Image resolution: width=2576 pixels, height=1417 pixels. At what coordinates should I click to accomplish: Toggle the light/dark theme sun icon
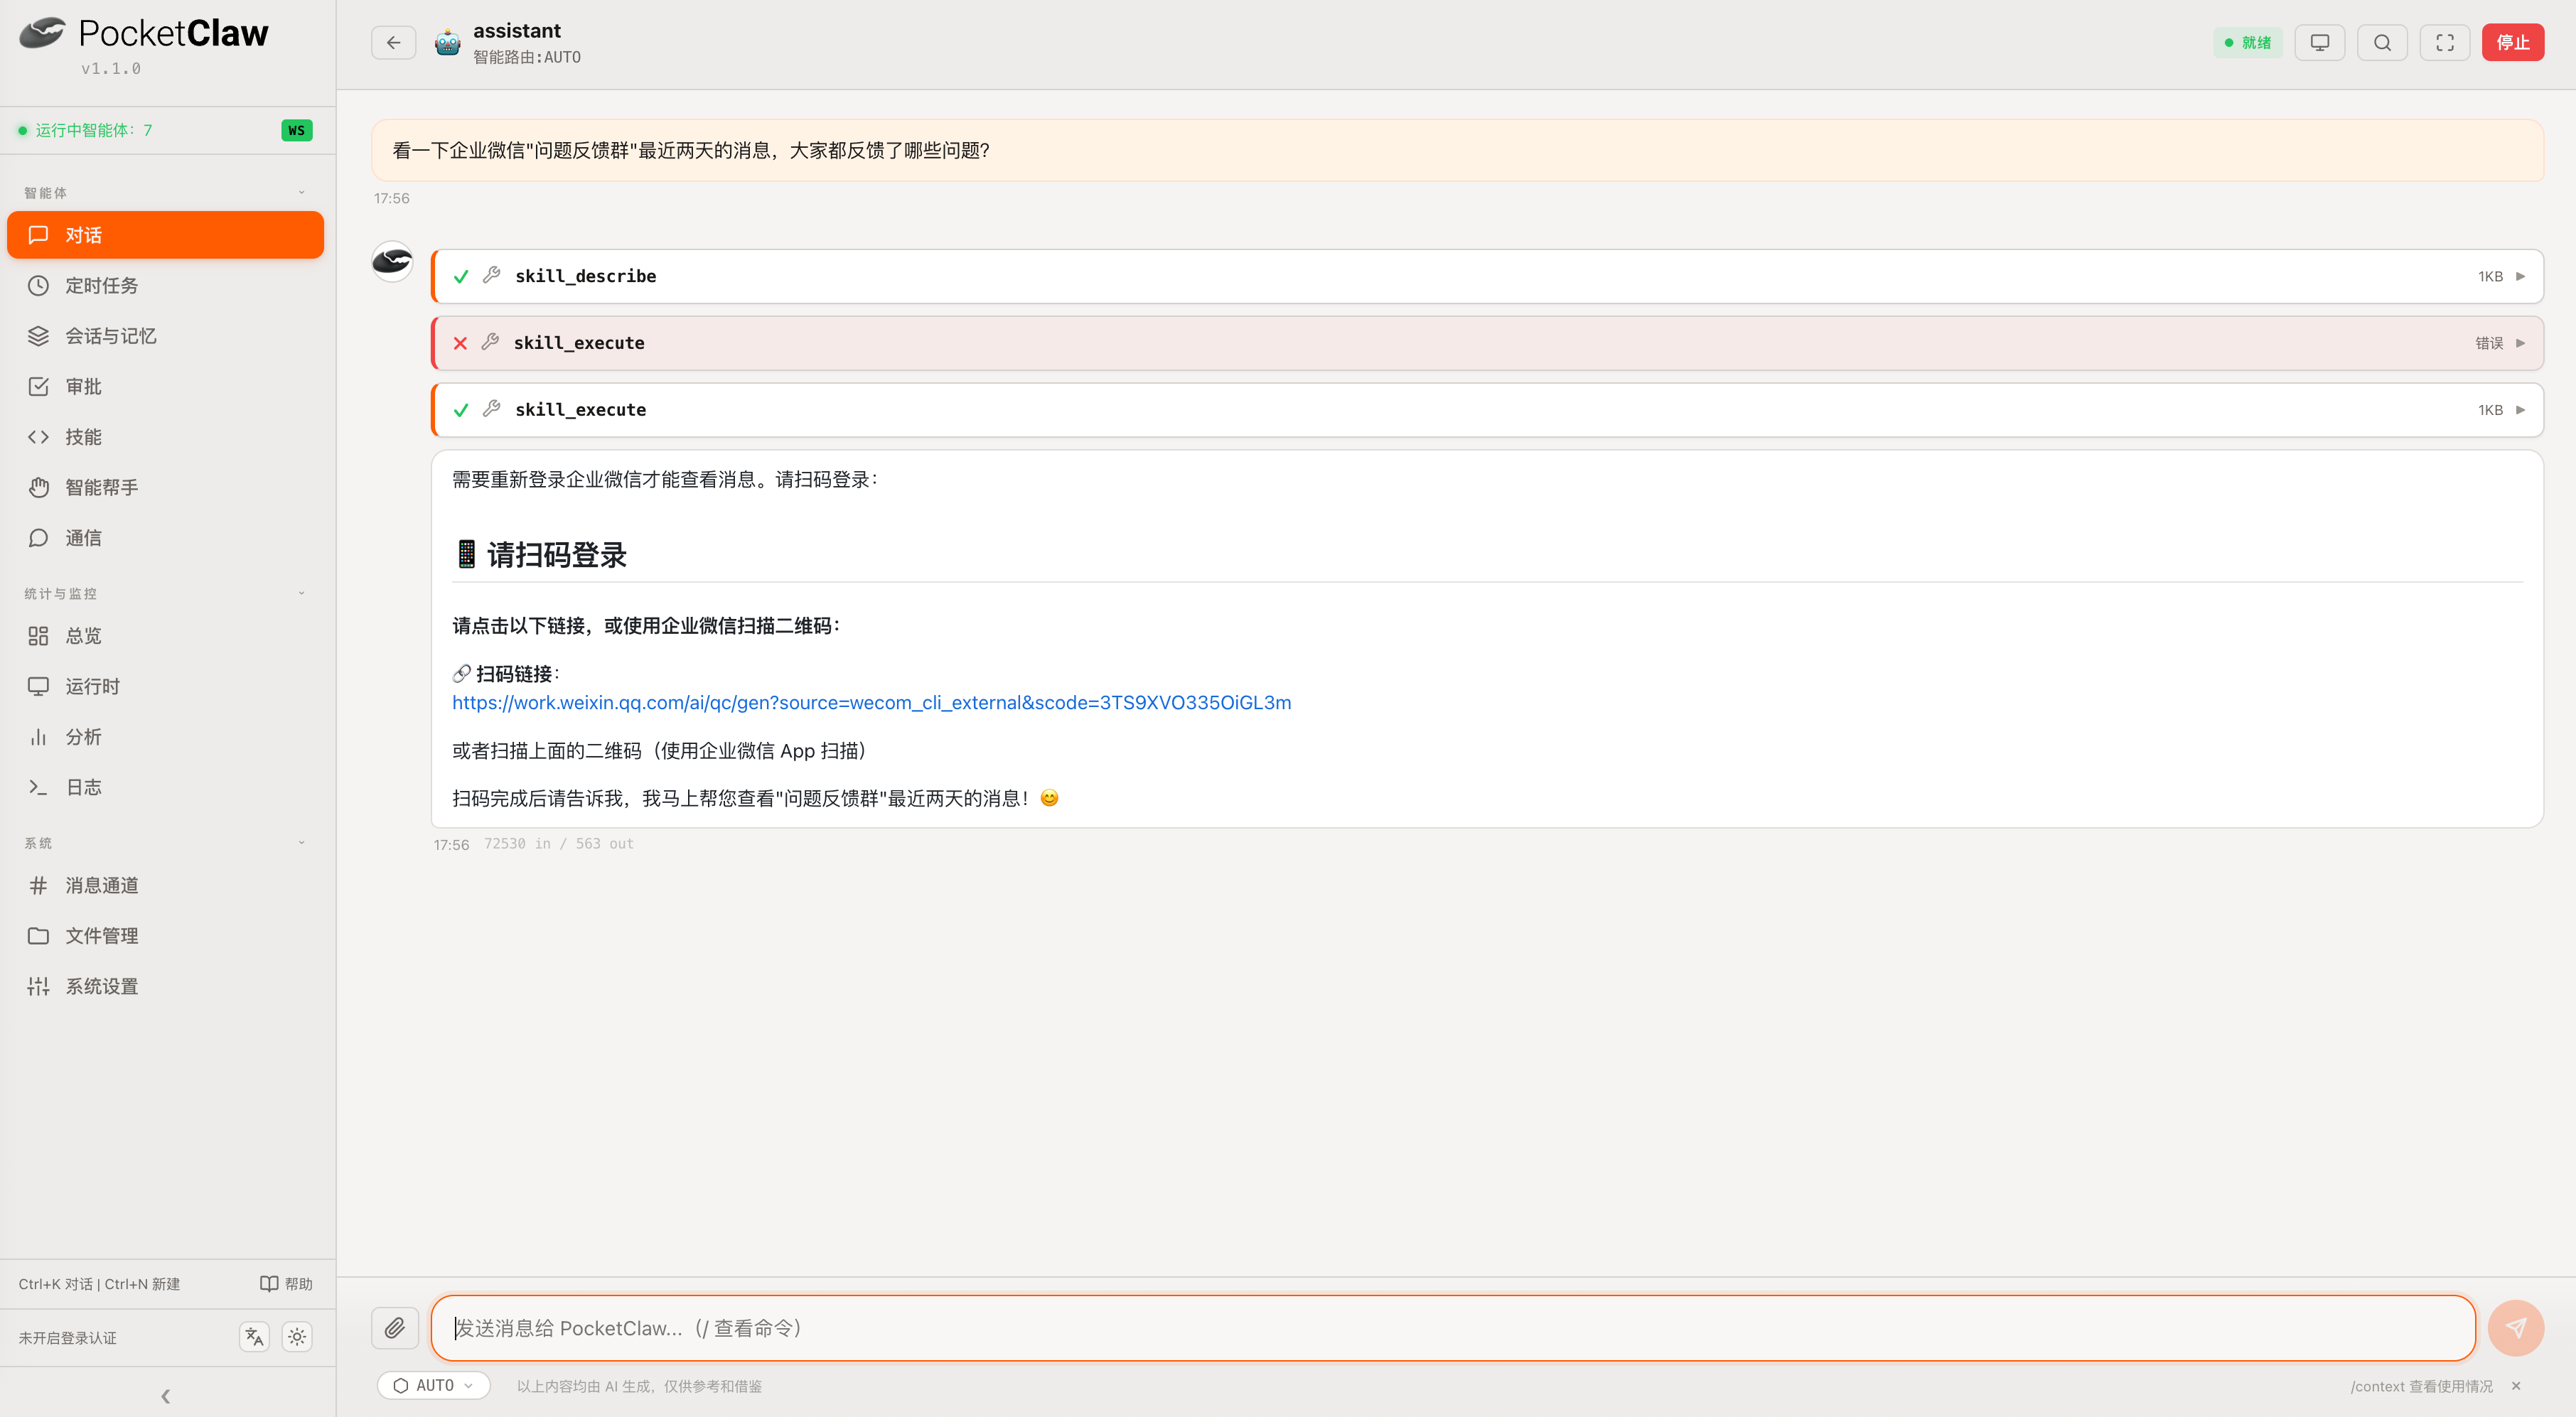pos(297,1337)
